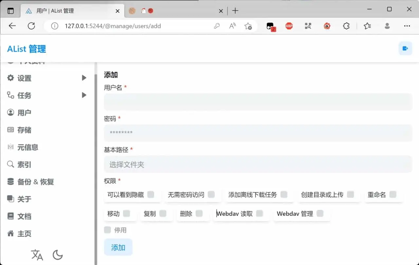Open 存储 in the sidebar

(x=24, y=130)
